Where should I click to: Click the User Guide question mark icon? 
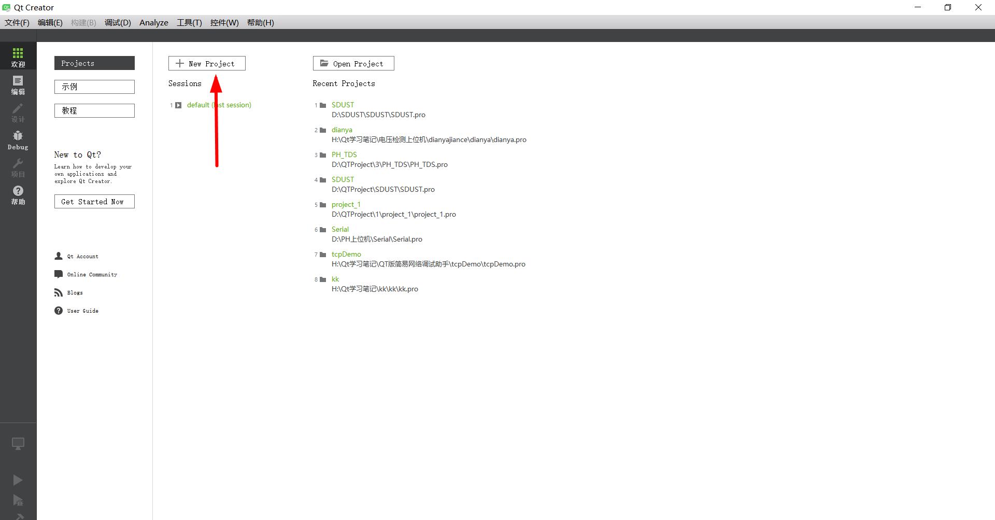pos(59,311)
